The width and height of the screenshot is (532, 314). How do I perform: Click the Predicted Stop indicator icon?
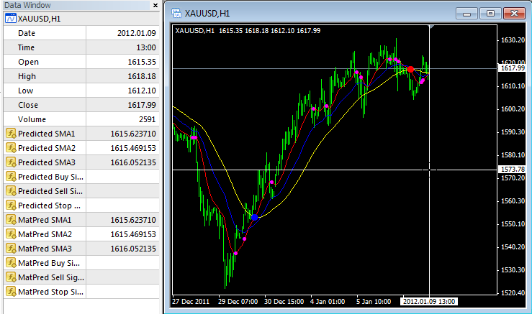[11, 206]
